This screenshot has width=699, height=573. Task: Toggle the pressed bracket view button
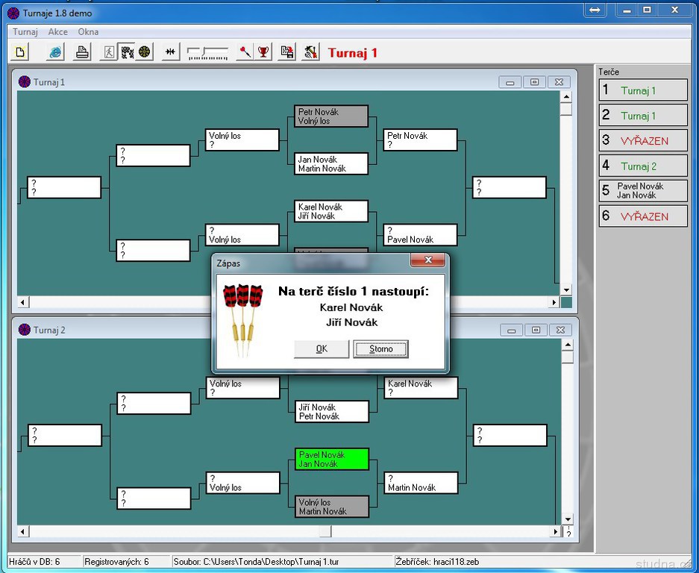(127, 51)
